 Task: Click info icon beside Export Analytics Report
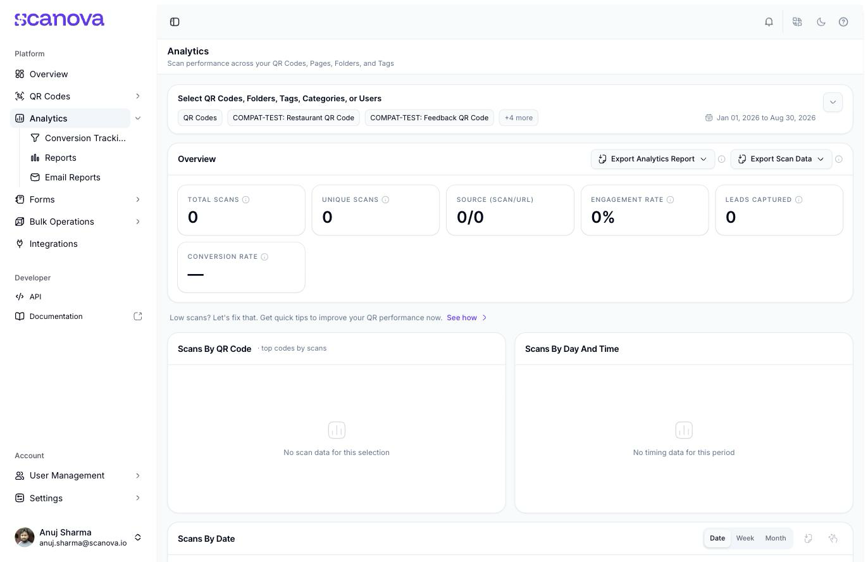click(x=722, y=159)
